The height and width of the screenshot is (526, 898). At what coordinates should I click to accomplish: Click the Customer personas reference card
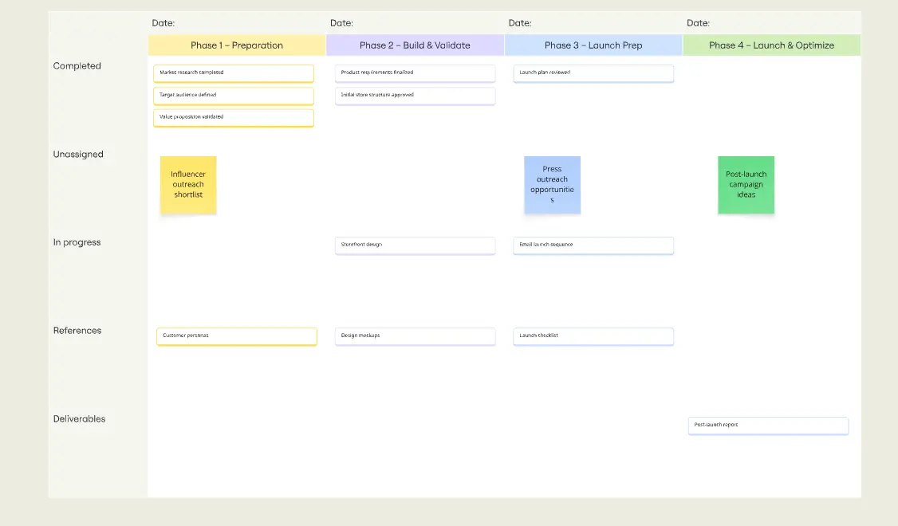236,336
